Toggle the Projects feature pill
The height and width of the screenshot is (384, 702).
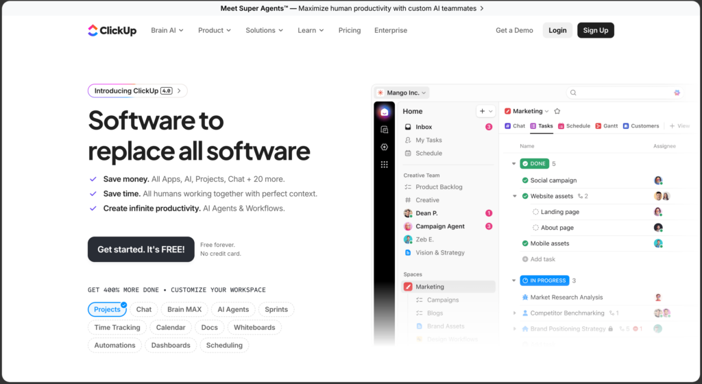tap(107, 309)
